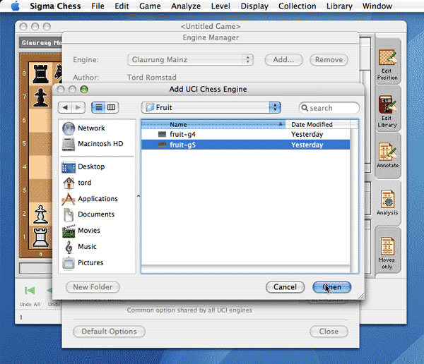This screenshot has width=424, height=364.
Task: Sort by Name column header
Action: point(213,124)
